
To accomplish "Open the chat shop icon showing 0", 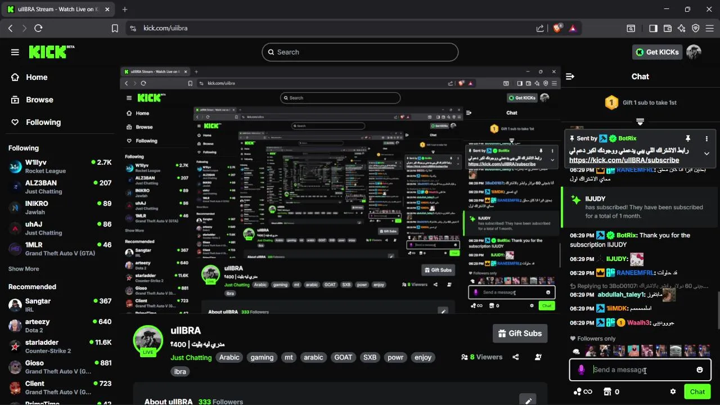I will (x=611, y=391).
